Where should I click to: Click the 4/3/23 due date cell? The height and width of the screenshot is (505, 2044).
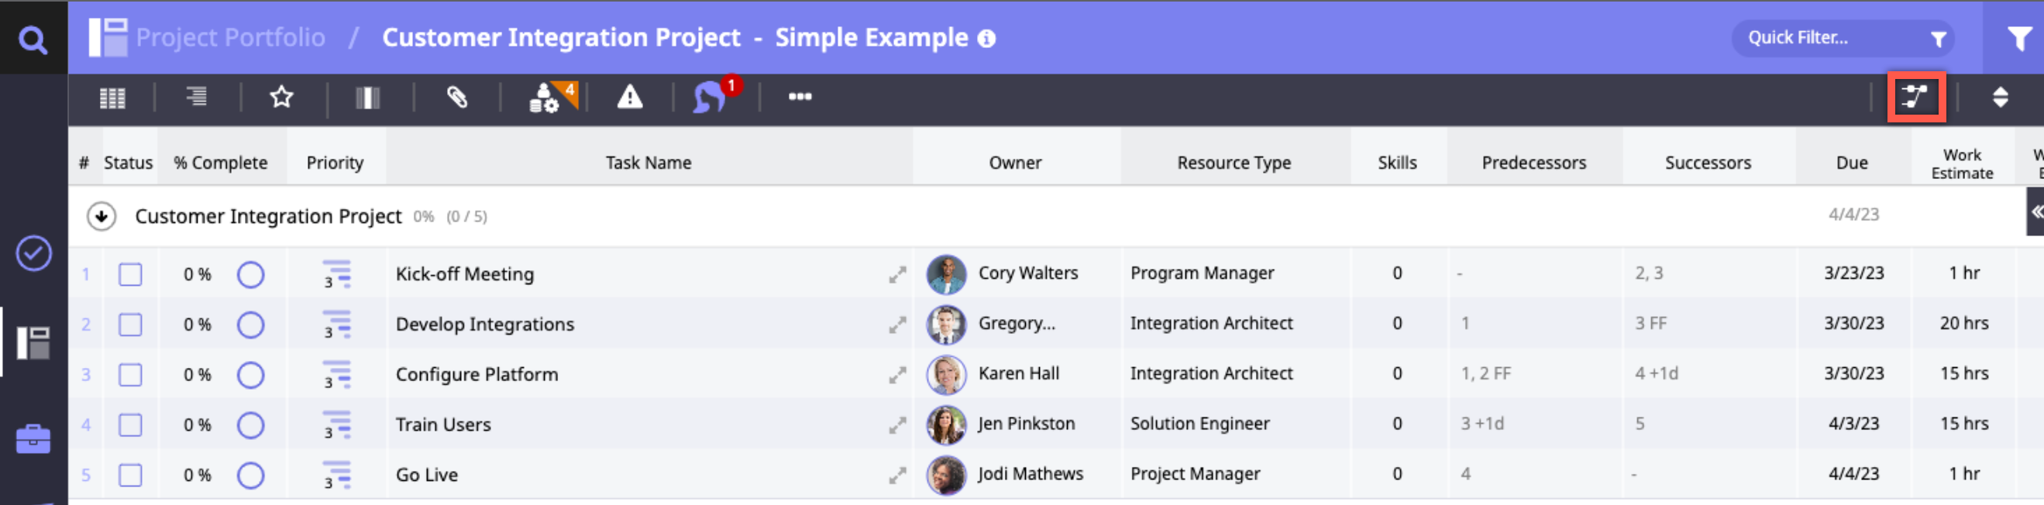point(1853,424)
